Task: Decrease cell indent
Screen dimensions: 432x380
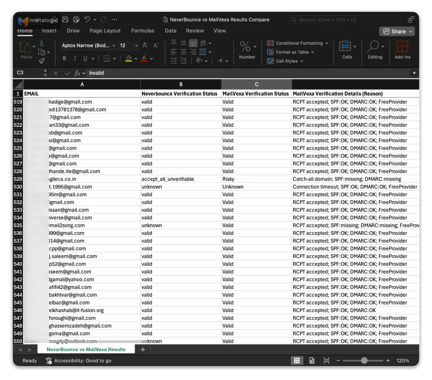Action: tap(173, 61)
